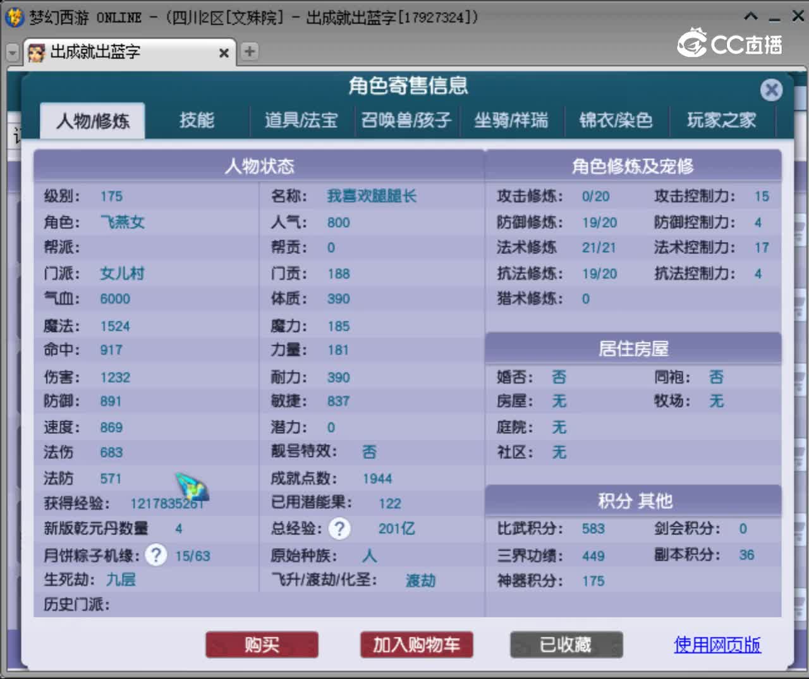Viewport: 809px width, 679px height.
Task: Click the 门派 value 女儿村
Action: pos(123,273)
